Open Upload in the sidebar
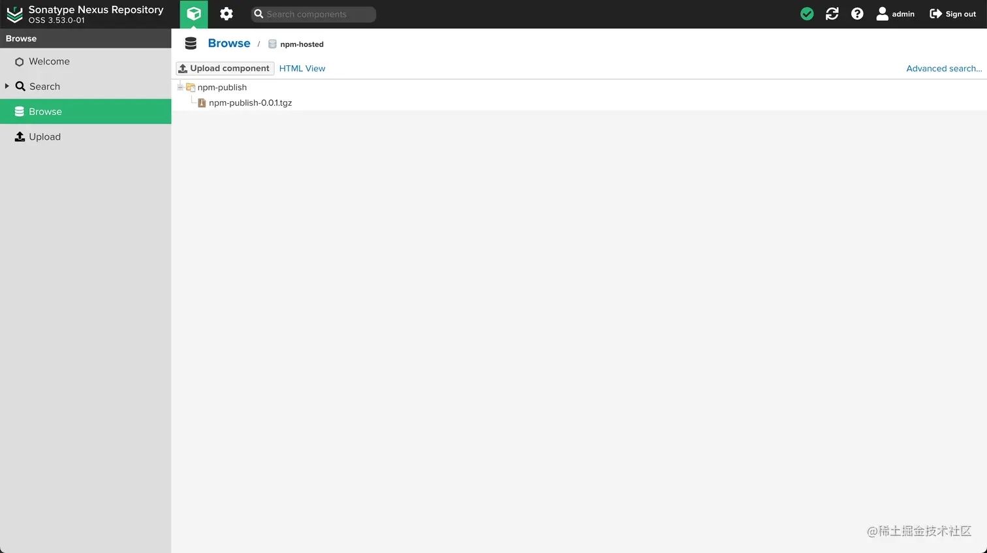This screenshot has width=987, height=553. [x=86, y=136]
